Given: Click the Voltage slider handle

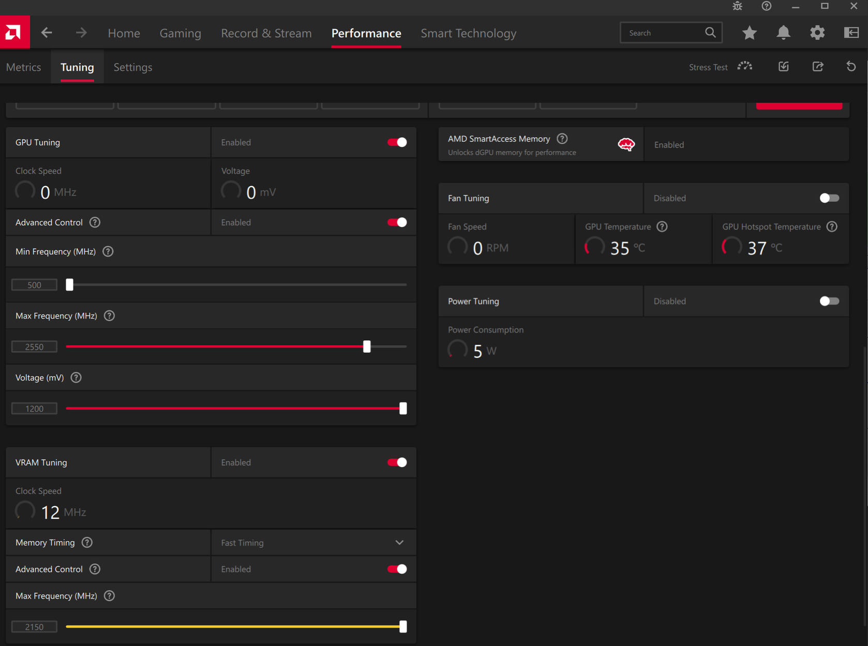Looking at the screenshot, I should 403,408.
